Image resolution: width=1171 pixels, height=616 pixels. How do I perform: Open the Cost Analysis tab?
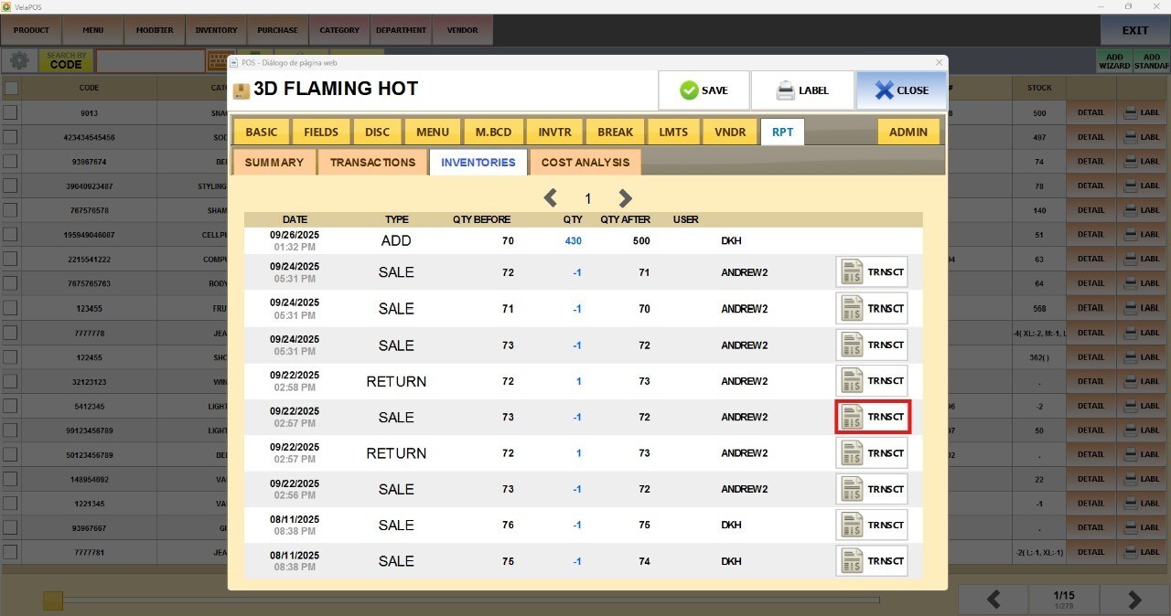coord(585,163)
